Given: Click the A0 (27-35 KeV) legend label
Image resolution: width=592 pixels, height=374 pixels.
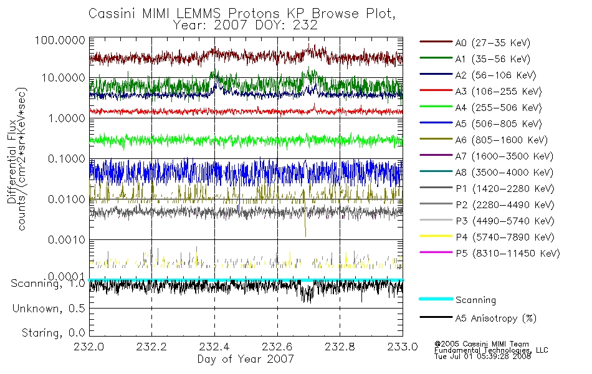Looking at the screenshot, I should pos(493,43).
